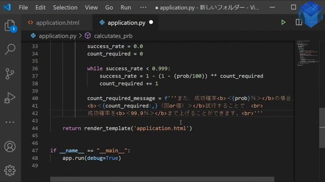Open the Accounts icon

pyautogui.click(x=10, y=147)
